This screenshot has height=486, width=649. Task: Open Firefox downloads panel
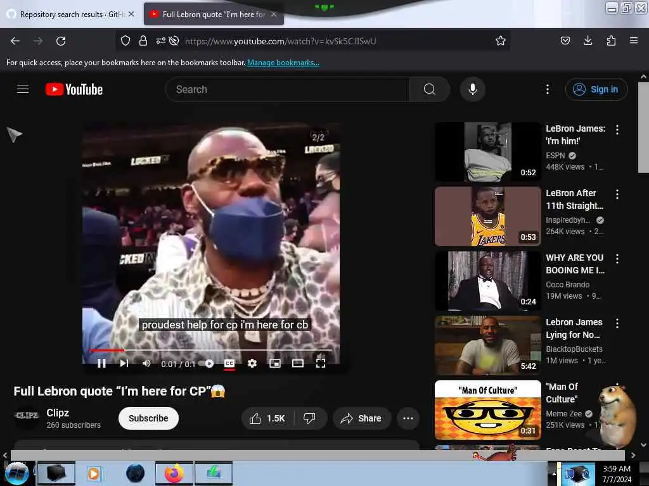coord(588,40)
